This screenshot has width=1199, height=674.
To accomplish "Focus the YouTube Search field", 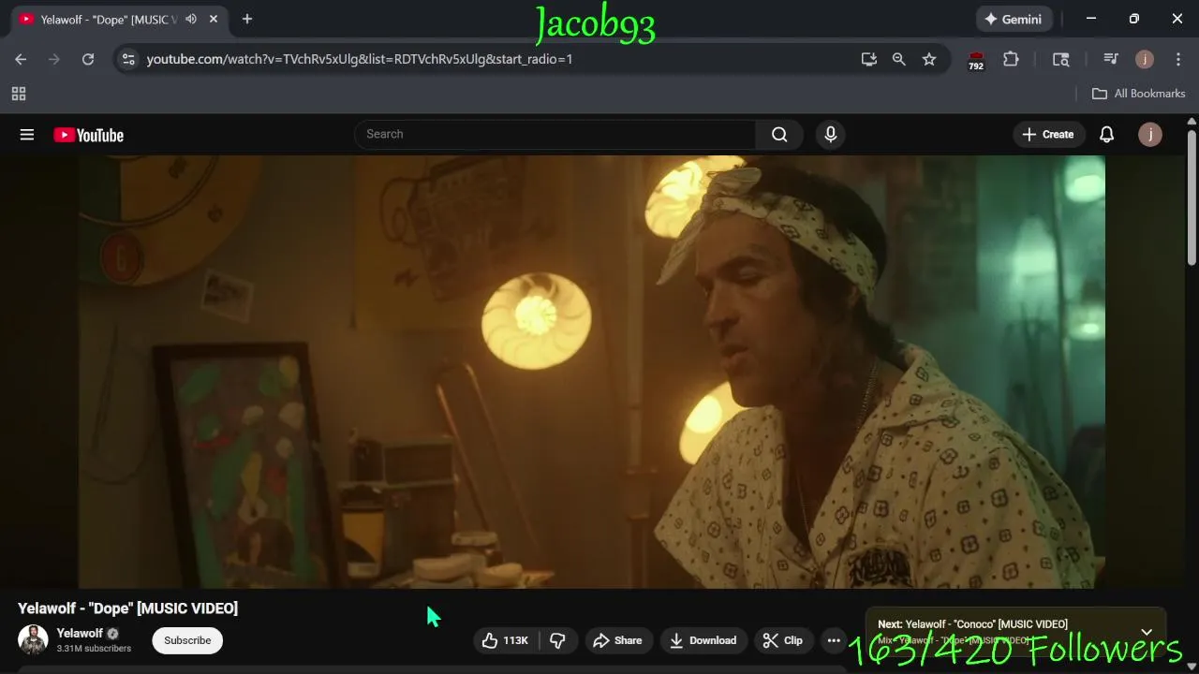I will [x=555, y=134].
